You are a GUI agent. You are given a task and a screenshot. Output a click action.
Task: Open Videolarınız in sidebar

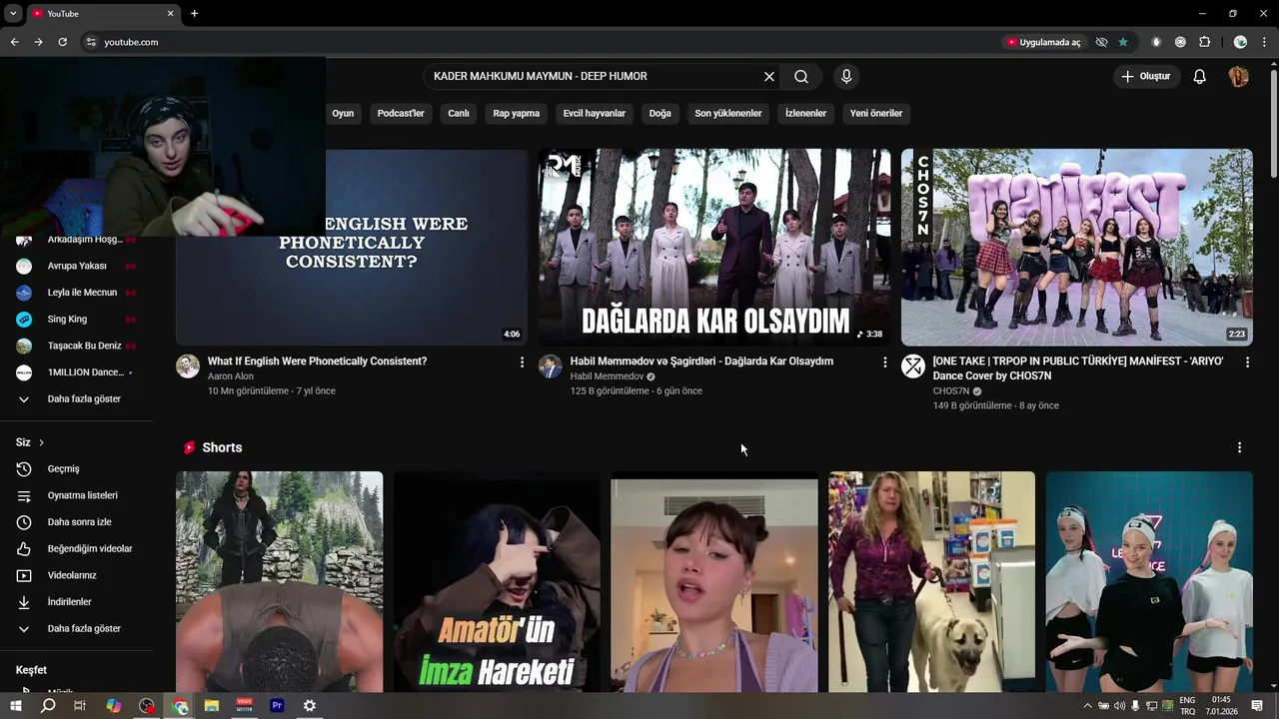click(x=78, y=575)
